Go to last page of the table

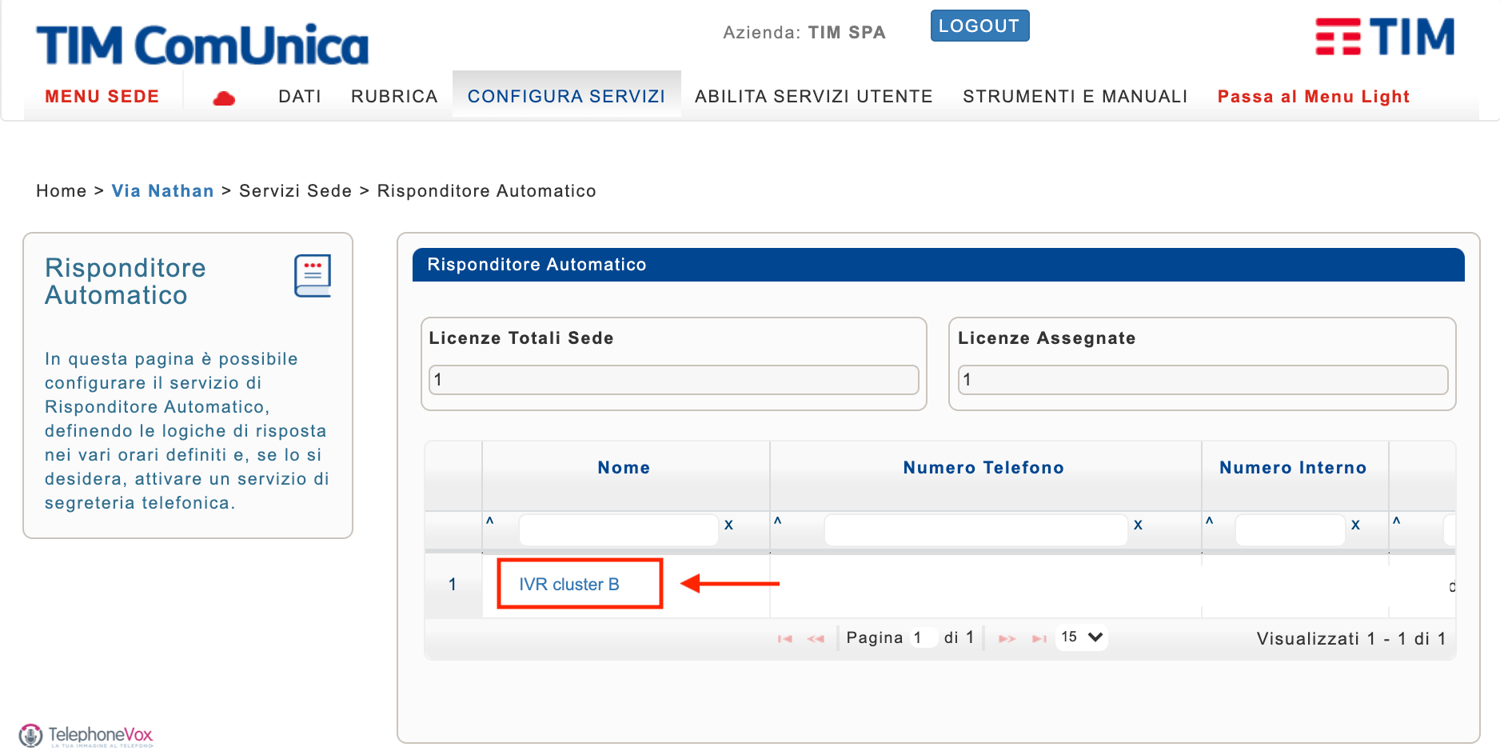click(x=1039, y=638)
